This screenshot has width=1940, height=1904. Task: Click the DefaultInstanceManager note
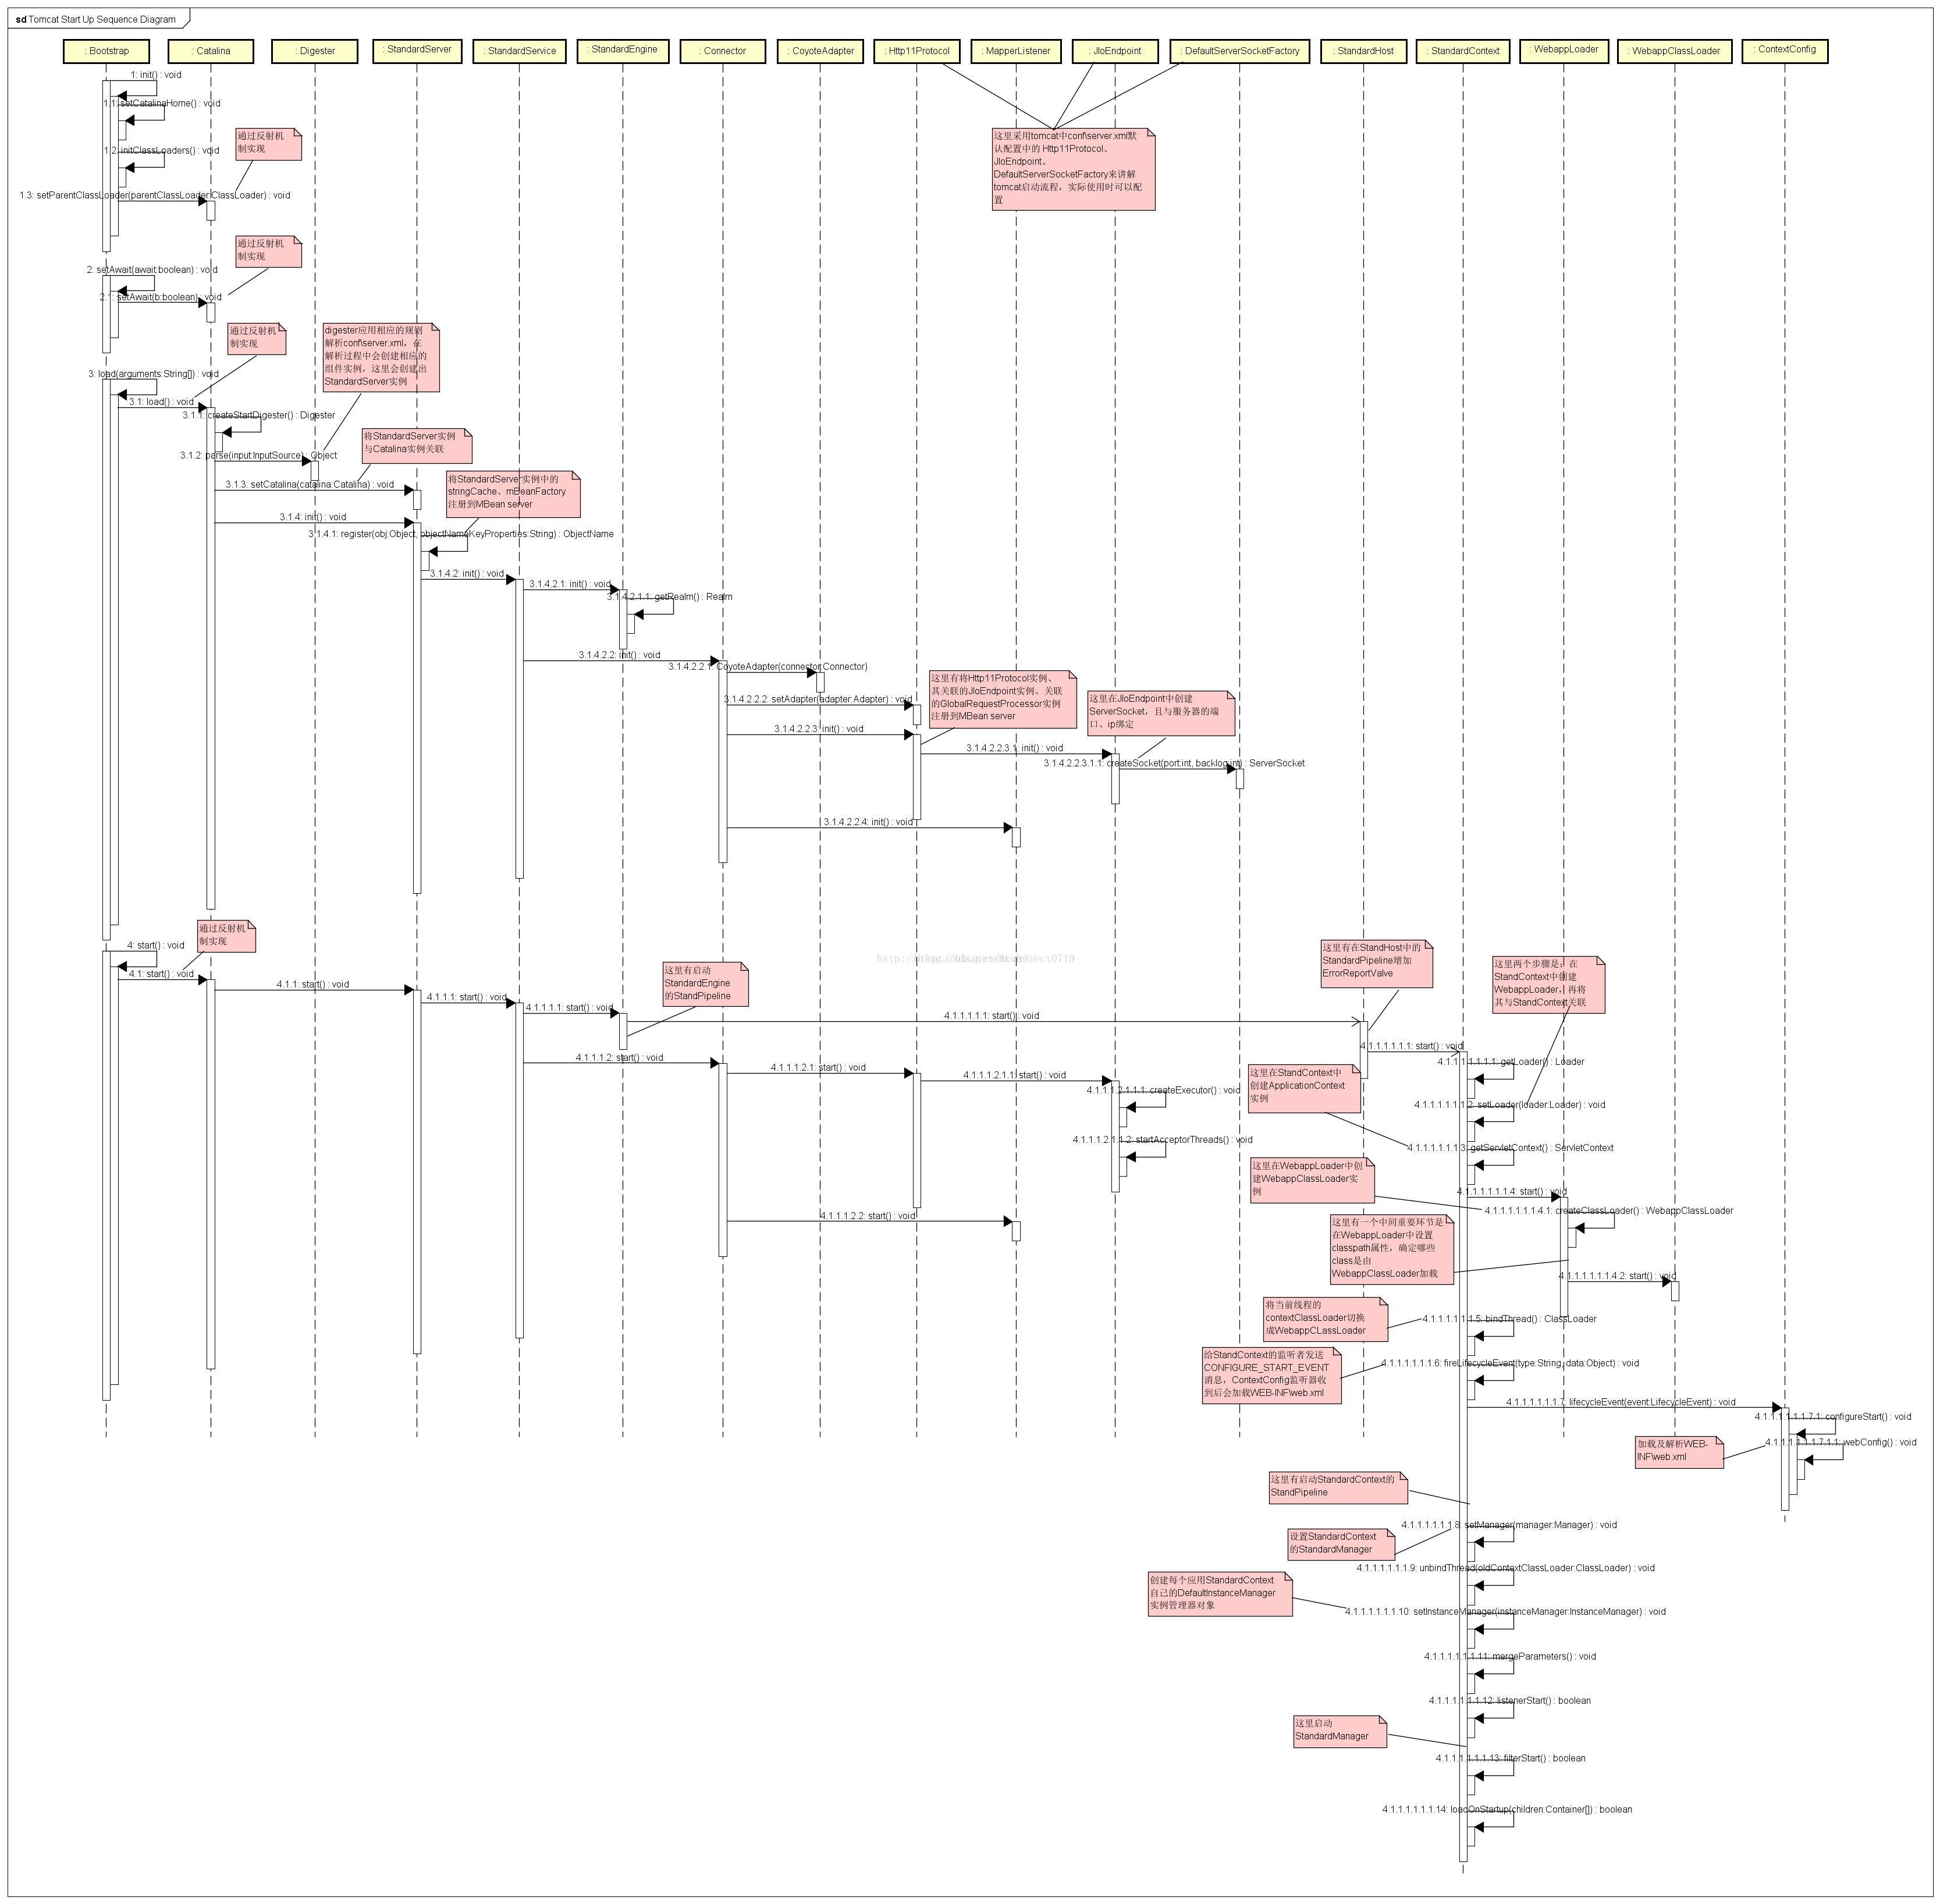(1220, 1593)
